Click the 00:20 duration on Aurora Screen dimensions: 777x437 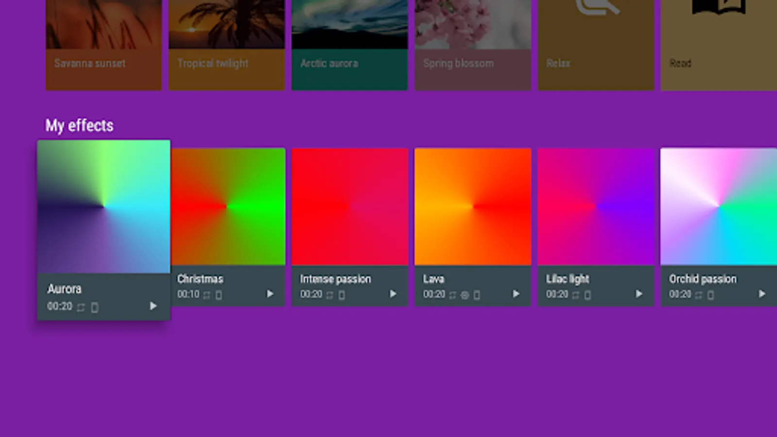point(59,306)
